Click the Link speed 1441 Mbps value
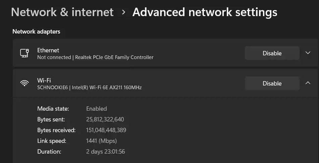 [101, 141]
